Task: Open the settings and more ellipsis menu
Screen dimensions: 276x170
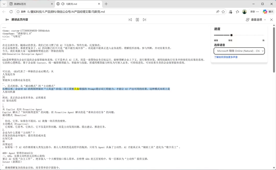Action: tap(258, 12)
